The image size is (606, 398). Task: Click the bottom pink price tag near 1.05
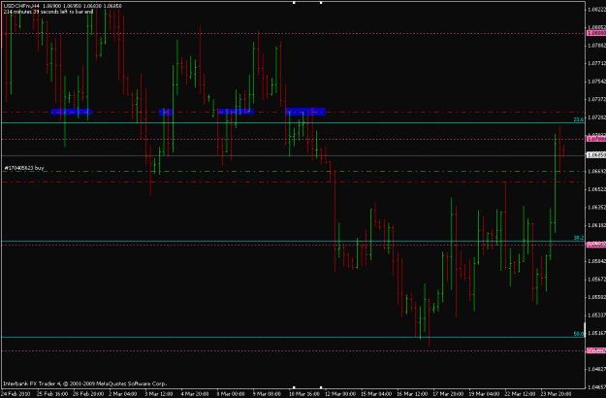coord(596,350)
